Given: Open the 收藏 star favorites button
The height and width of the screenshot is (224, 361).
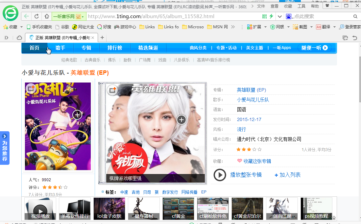Looking at the screenshot, I should click(10, 27).
